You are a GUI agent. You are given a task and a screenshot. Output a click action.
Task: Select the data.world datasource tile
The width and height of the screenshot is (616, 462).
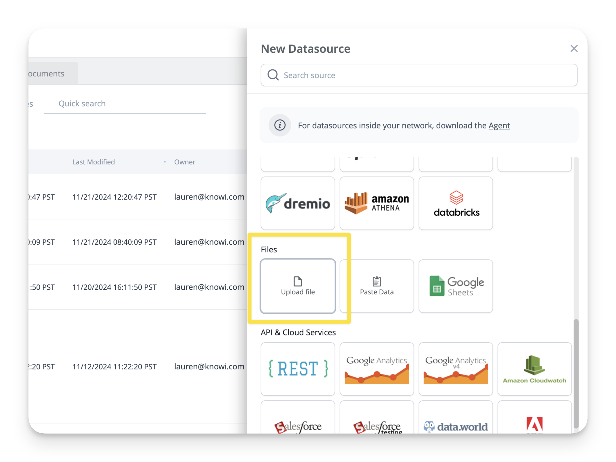pyautogui.click(x=456, y=418)
